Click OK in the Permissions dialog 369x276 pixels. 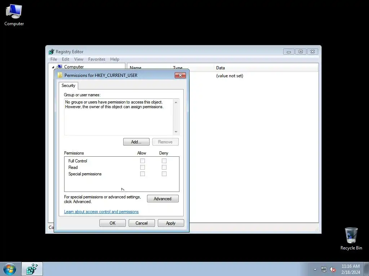point(112,223)
